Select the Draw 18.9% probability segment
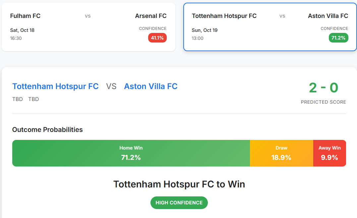357x218 pixels. pos(281,153)
